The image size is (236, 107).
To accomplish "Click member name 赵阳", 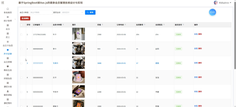I will [x=157, y=49].
